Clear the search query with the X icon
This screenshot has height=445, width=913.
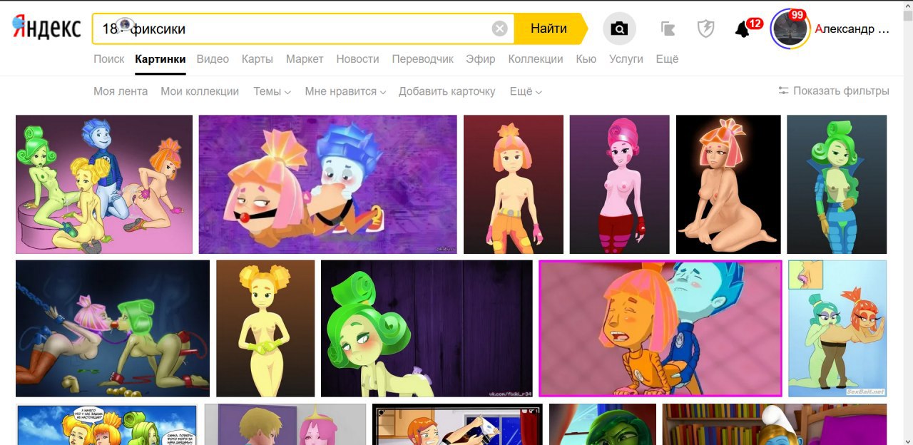[500, 29]
